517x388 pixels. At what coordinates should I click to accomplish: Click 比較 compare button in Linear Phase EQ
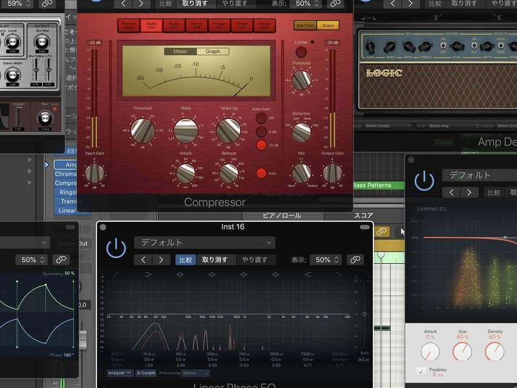pyautogui.click(x=185, y=259)
